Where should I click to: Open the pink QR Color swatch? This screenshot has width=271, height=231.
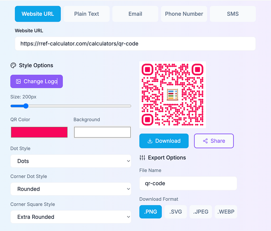(x=39, y=132)
